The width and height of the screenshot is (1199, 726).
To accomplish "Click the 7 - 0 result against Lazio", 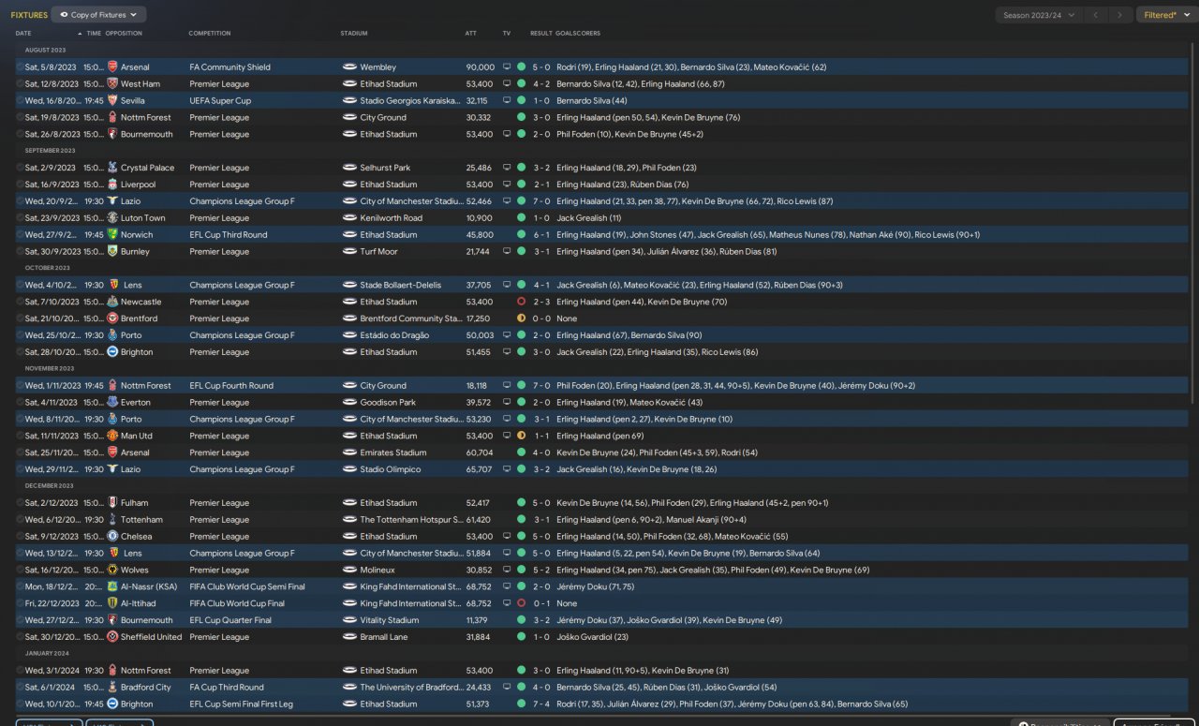I will [541, 201].
